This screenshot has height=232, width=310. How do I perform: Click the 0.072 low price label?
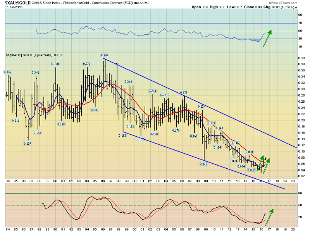[x=204, y=164]
